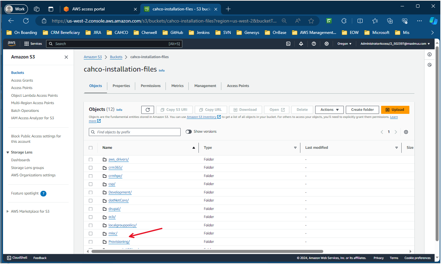The height and width of the screenshot is (264, 441).
Task: Select the Provisioning/ folder checkbox
Action: [x=90, y=242]
